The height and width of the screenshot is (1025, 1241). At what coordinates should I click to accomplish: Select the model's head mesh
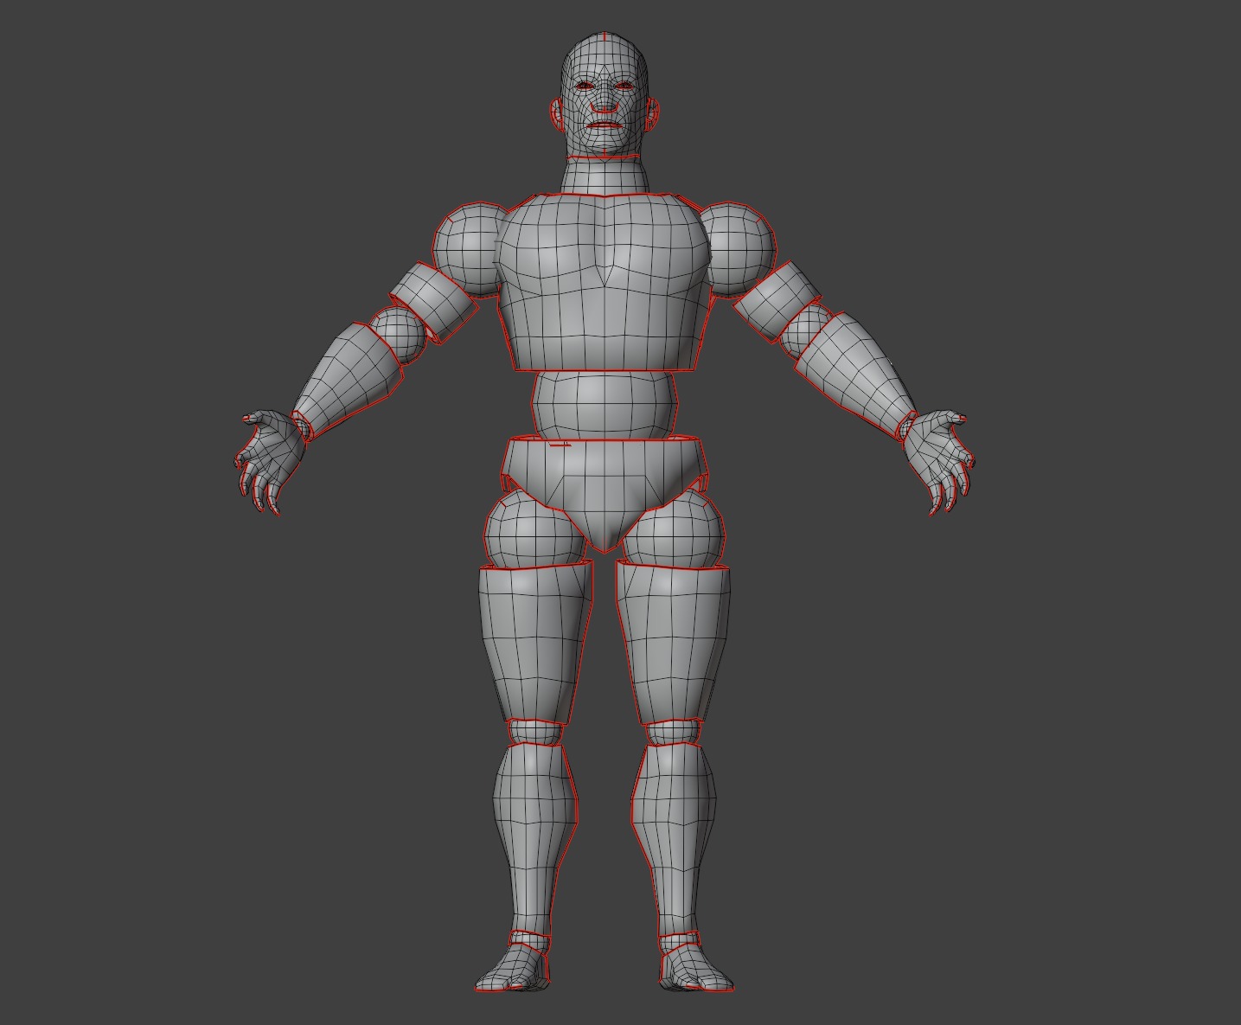click(605, 95)
